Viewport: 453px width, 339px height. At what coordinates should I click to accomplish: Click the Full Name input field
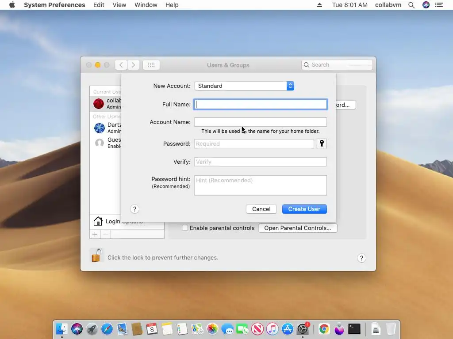pyautogui.click(x=260, y=104)
